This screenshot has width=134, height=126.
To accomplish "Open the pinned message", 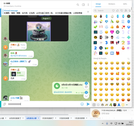I will pyautogui.click(x=43, y=12).
